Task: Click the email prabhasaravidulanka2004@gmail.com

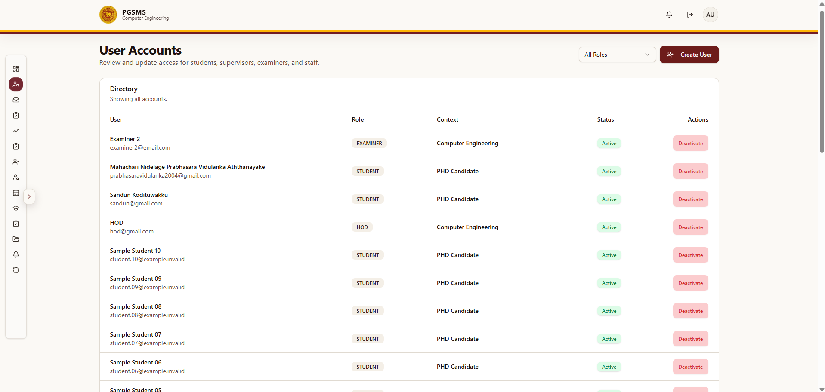Action: click(160, 175)
